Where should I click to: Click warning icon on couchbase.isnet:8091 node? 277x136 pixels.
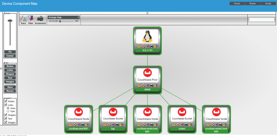coord(70,125)
